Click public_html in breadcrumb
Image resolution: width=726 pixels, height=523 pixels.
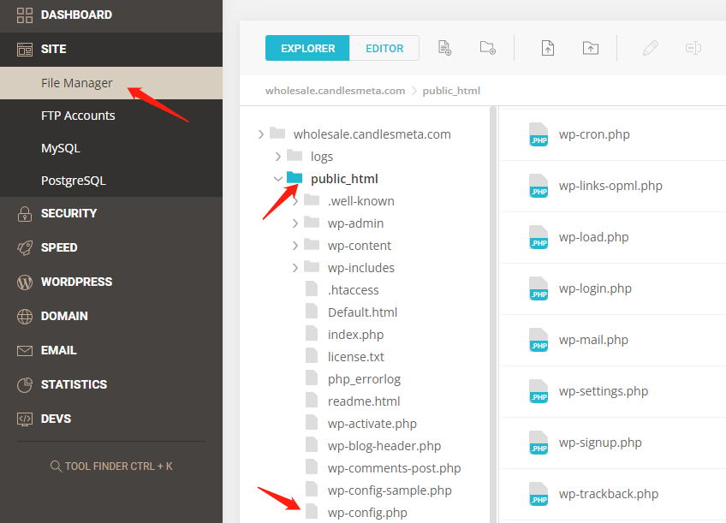[451, 91]
